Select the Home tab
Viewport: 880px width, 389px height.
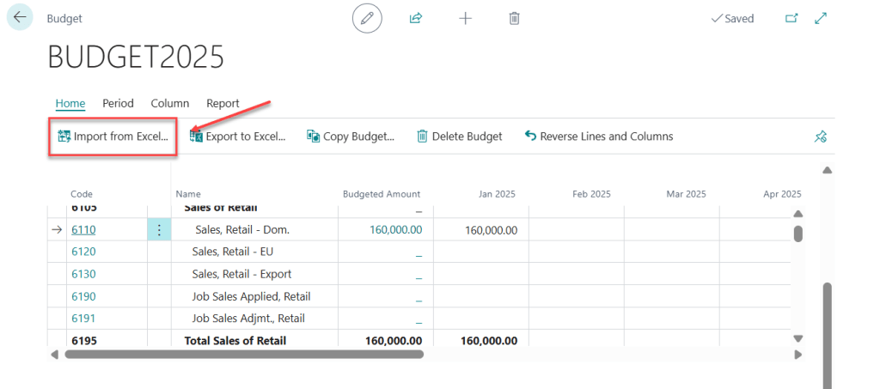pyautogui.click(x=70, y=104)
